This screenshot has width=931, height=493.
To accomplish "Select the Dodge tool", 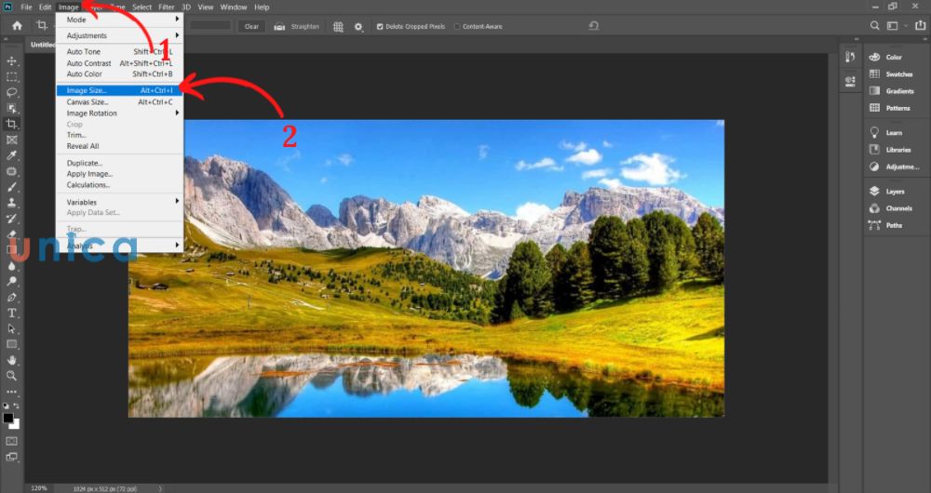I will pyautogui.click(x=12, y=281).
